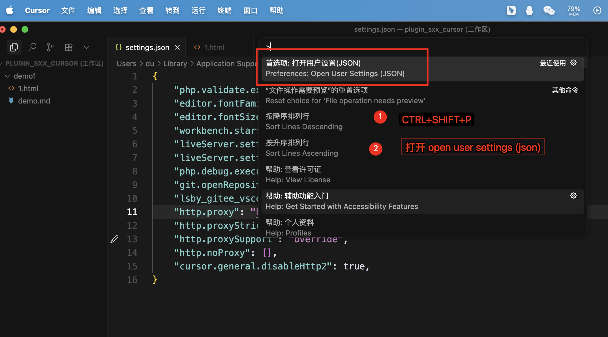Screen dimensions: 608x337
Task: Open the 窗口 menu
Action: click(251, 10)
